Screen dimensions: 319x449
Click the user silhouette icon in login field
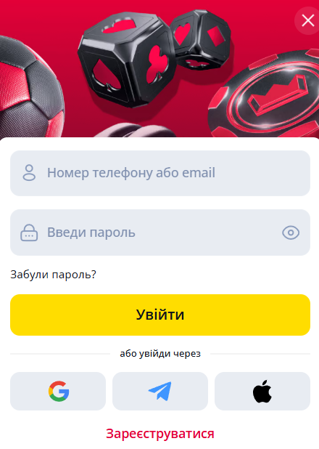(x=29, y=173)
